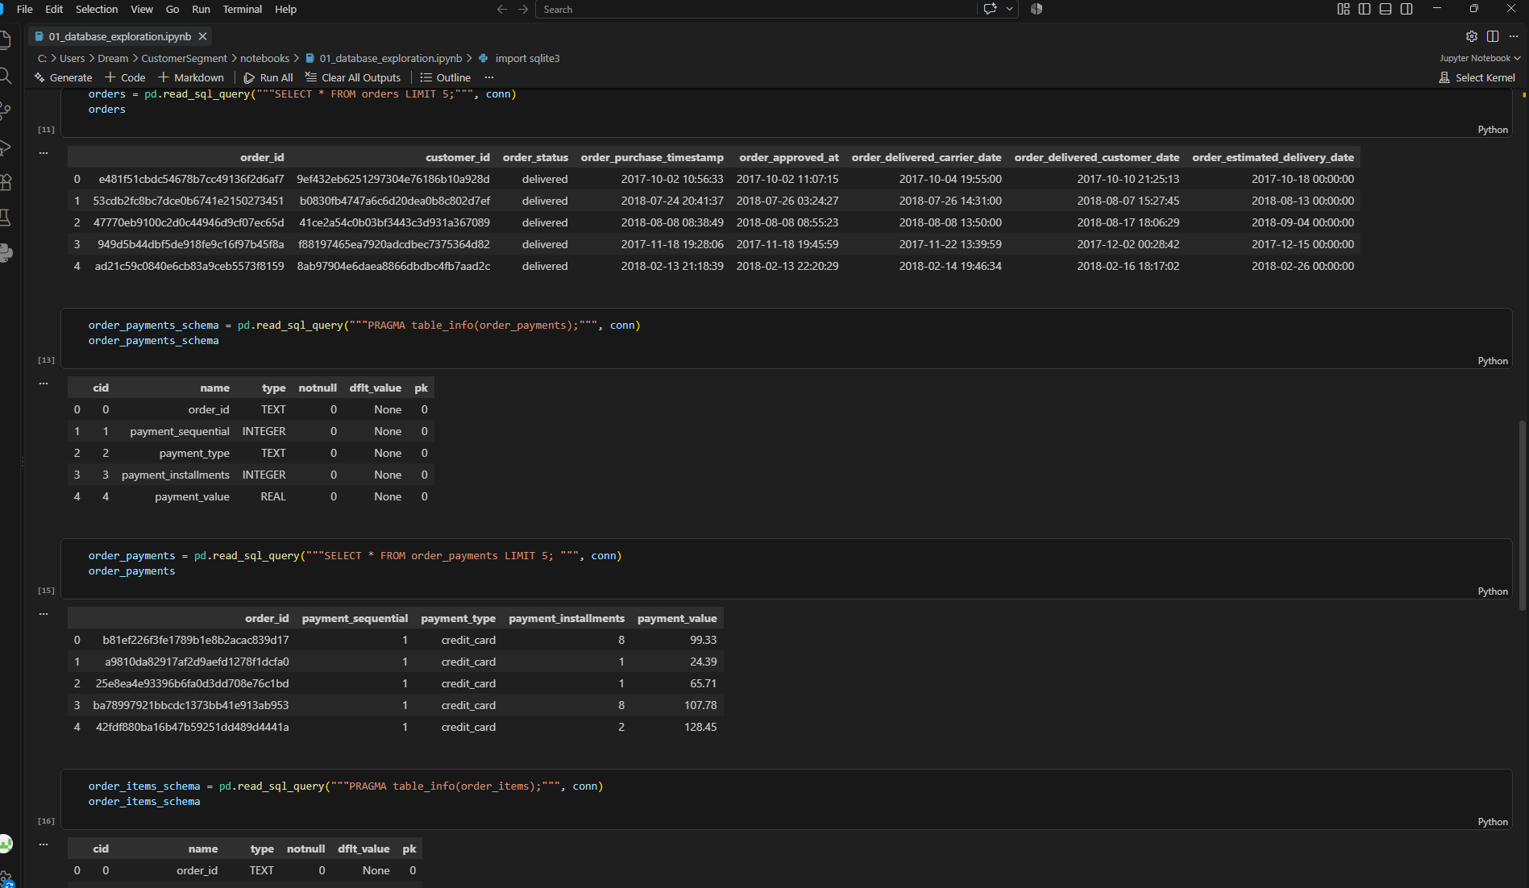The image size is (1529, 888).
Task: Open the Jupyter Notebook dropdown
Action: point(1480,58)
